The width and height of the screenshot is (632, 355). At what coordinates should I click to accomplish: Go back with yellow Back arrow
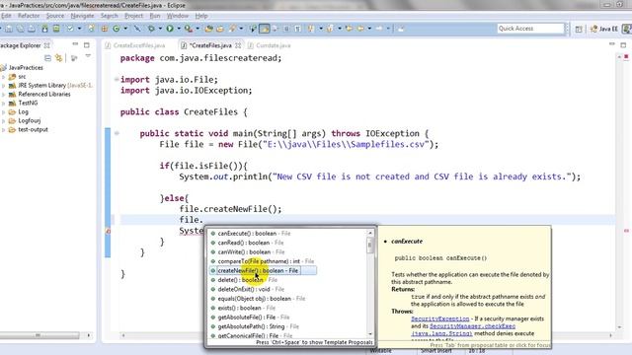pyautogui.click(x=360, y=29)
